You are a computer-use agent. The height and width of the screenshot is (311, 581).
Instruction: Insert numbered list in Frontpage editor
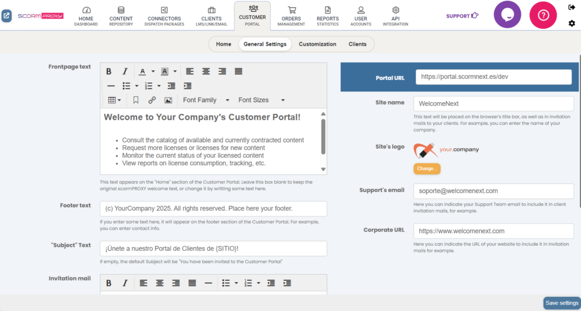click(x=149, y=86)
